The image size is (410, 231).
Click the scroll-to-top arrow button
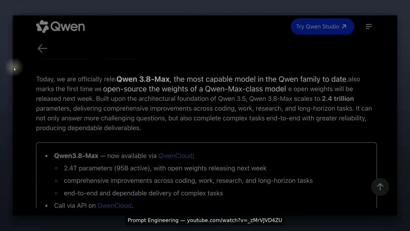380,187
